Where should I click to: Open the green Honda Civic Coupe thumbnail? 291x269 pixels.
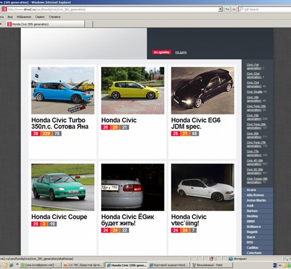[63, 187]
